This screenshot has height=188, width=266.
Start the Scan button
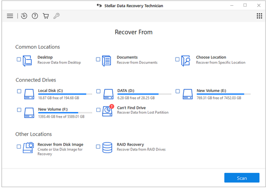click(x=242, y=178)
